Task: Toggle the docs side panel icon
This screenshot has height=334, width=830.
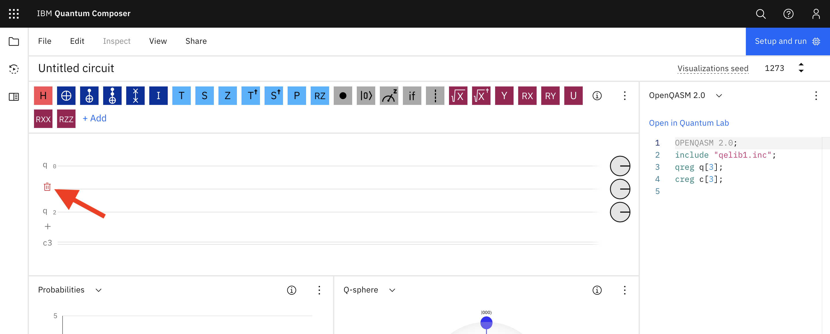Action: pos(14,97)
